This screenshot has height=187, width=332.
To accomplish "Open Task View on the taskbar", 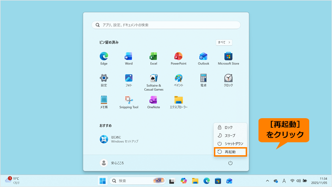I will click(x=172, y=181).
